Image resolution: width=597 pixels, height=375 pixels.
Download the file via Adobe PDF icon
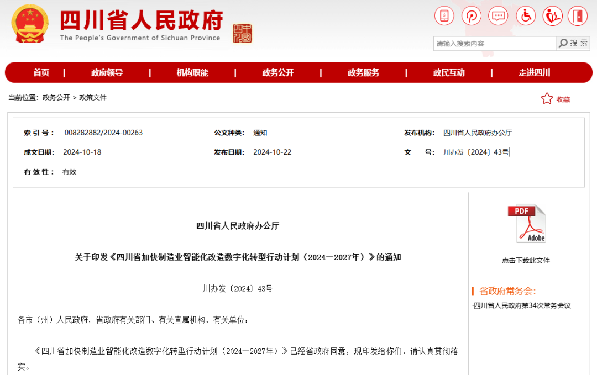click(526, 224)
